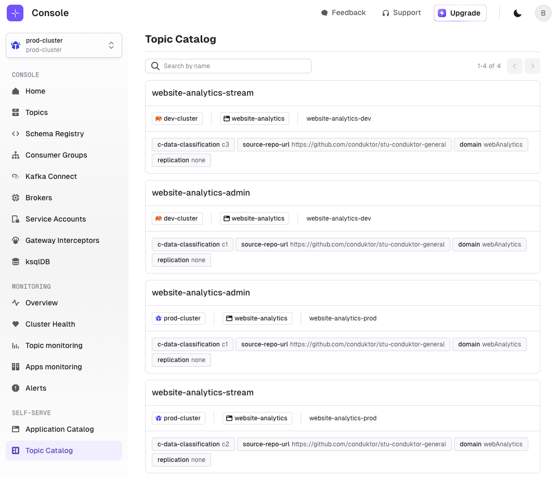Click website-analytics badge in admin prod-cluster card
The height and width of the screenshot is (477, 560).
tap(257, 318)
